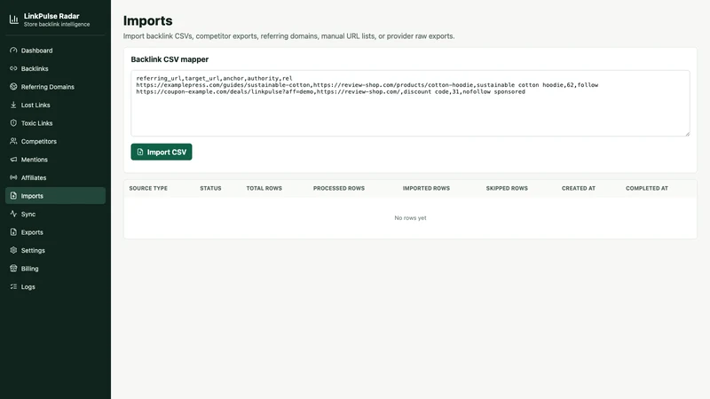710x399 pixels.
Task: Click the Dashboard gauge icon
Action: pos(13,51)
